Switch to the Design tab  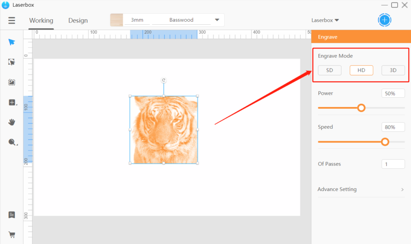click(x=78, y=20)
